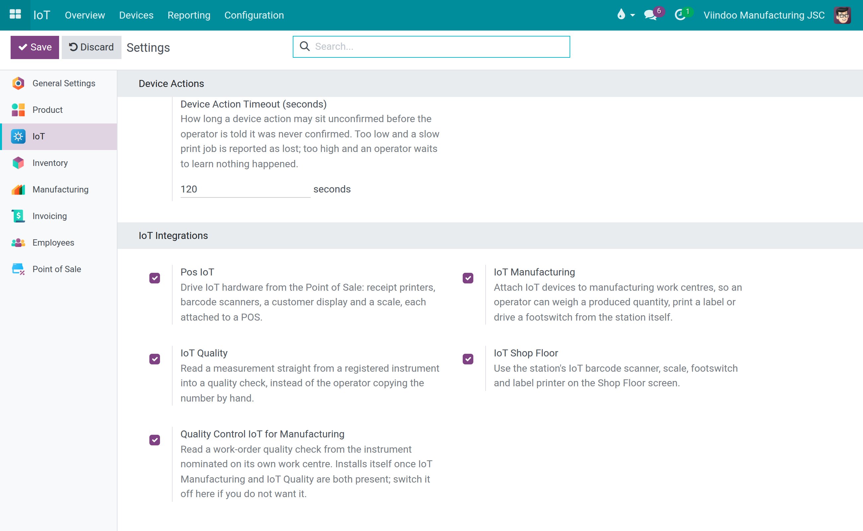Uncheck the Pos IoT checkbox
The height and width of the screenshot is (531, 863).
click(x=155, y=278)
